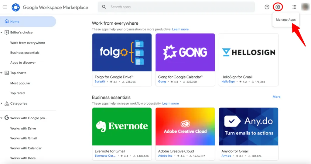Click the Editor's choice badge icon
Image resolution: width=311 pixels, height=164 pixels.
click(7, 32)
